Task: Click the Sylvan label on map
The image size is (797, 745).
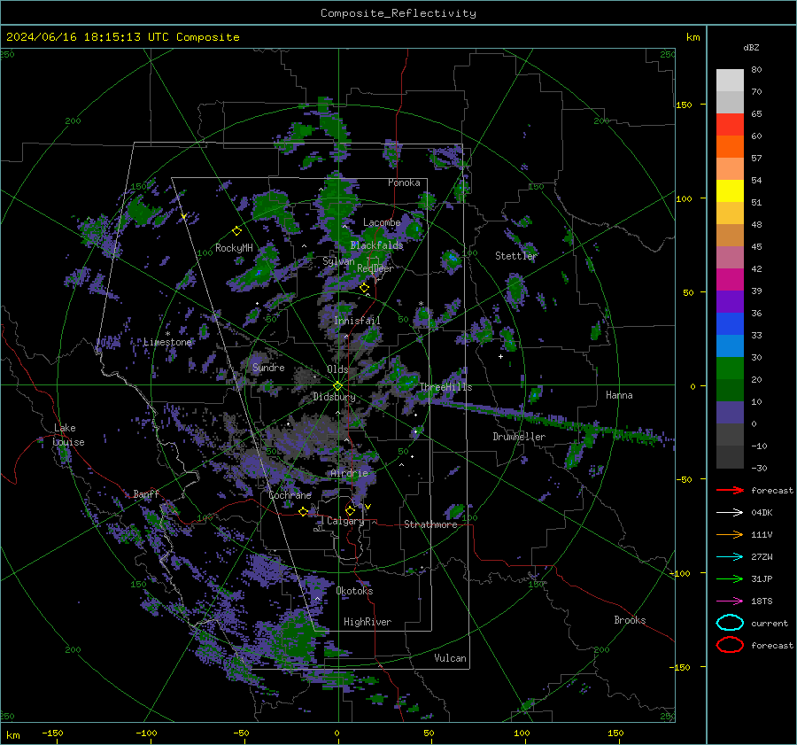Action: [338, 261]
